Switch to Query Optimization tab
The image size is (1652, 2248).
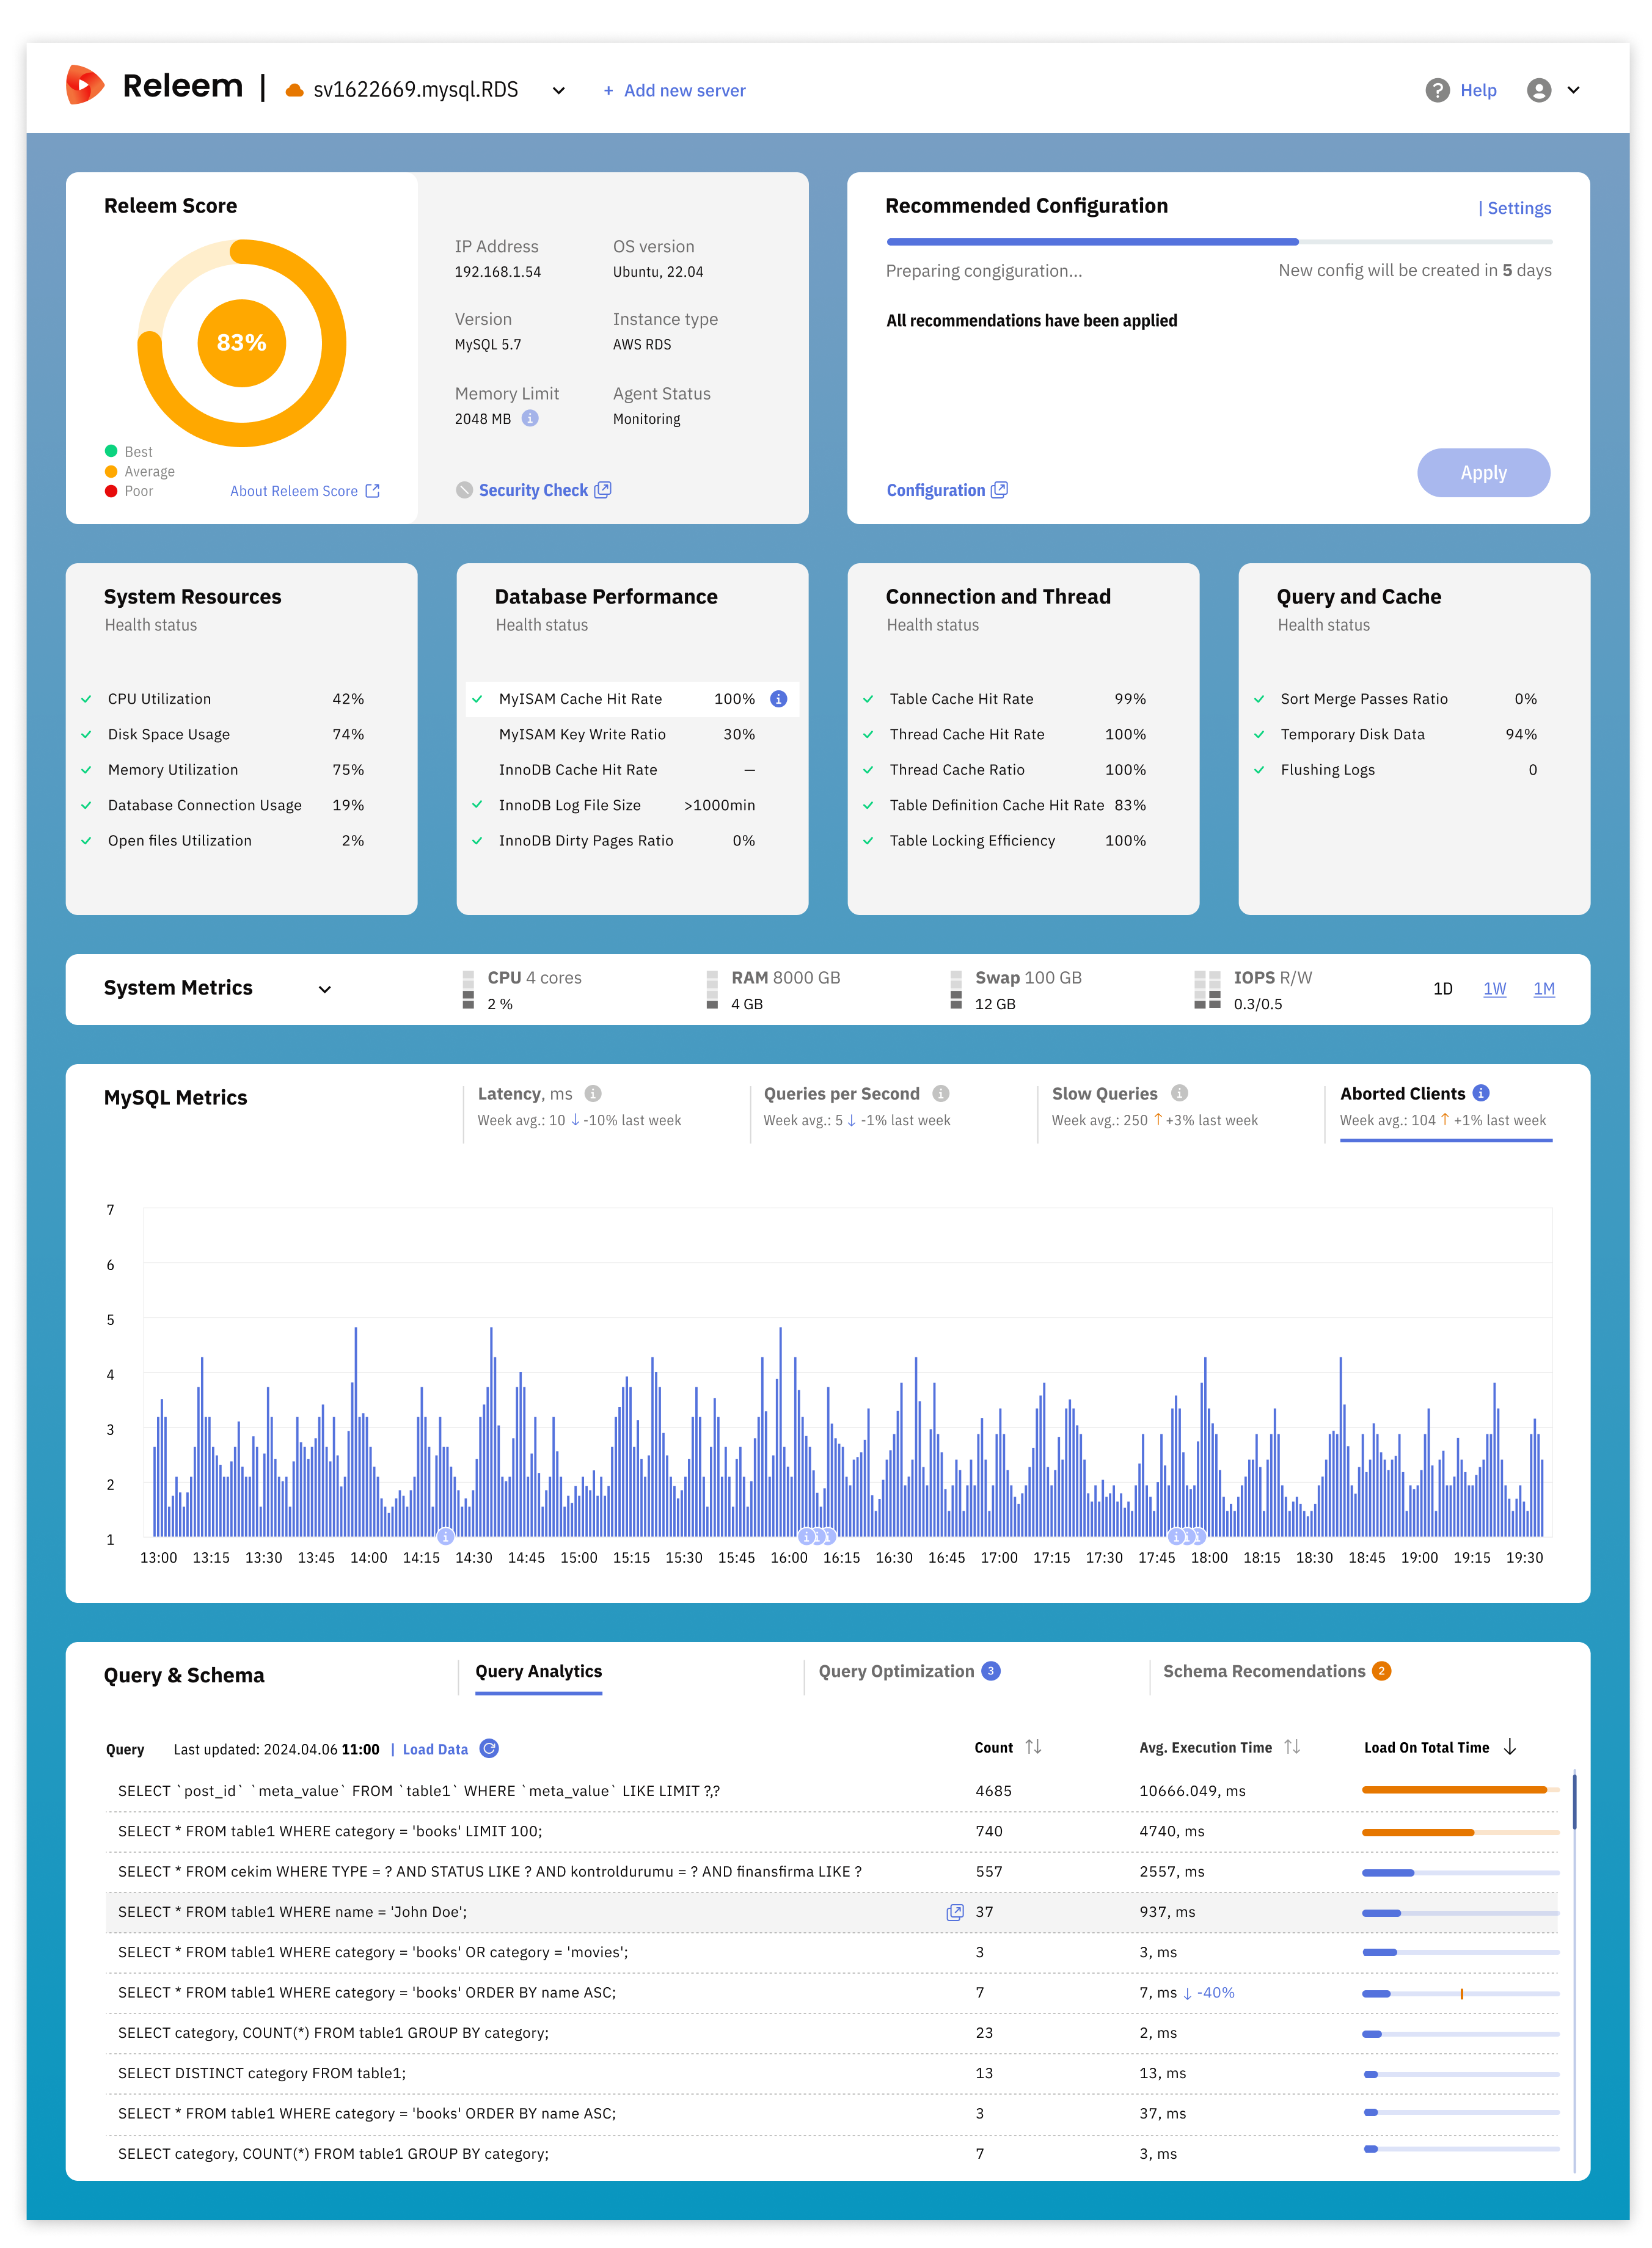[896, 1671]
